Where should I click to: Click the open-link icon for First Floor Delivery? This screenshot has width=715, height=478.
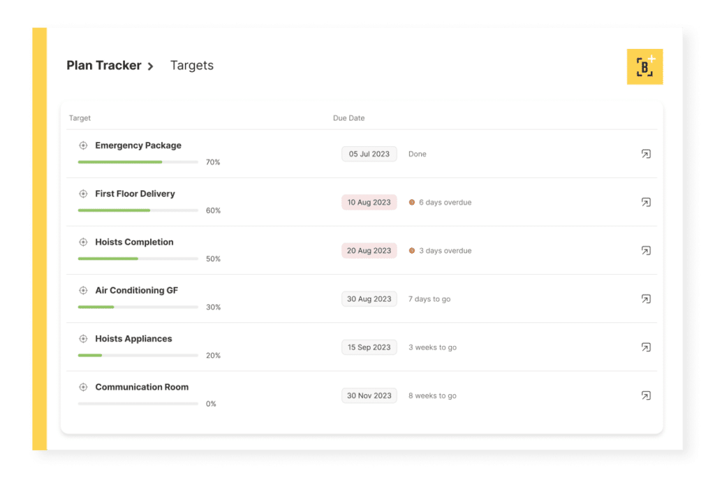point(646,202)
